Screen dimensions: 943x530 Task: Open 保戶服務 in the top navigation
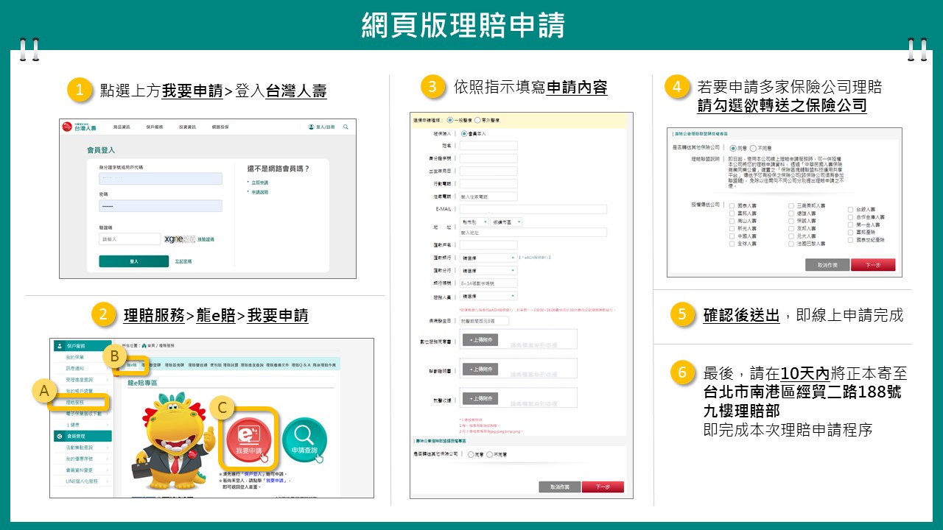point(155,127)
